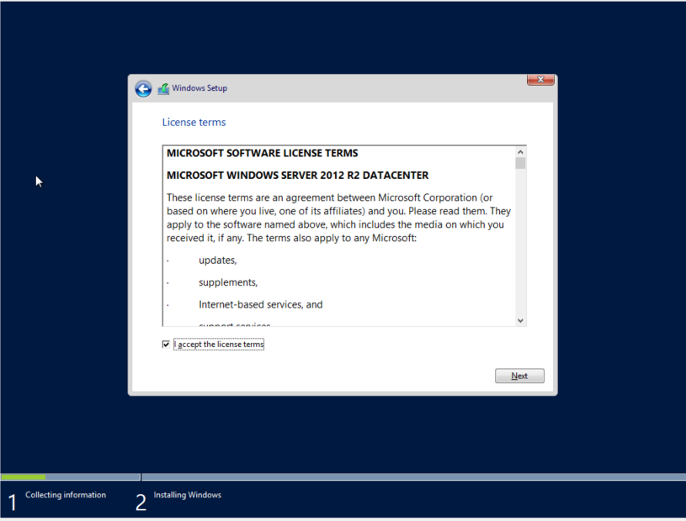Click the license text scrollbar thumb
Screen dimensions: 686x521
[x=520, y=163]
